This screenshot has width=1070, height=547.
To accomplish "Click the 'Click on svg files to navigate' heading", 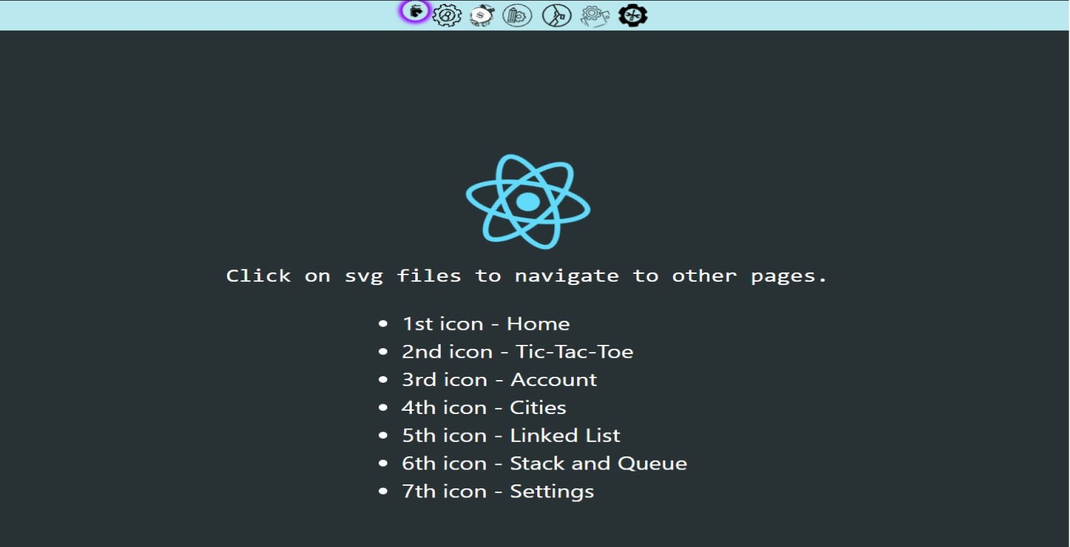I will 526,276.
